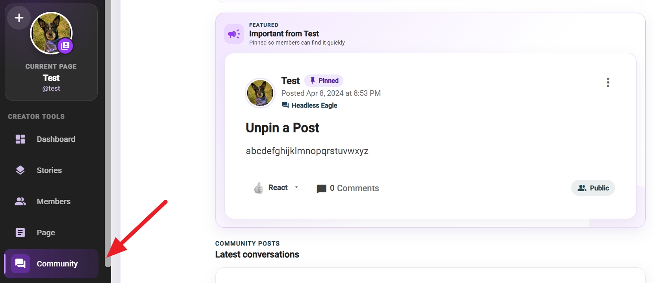Open the comments bubble icon
The image size is (654, 283).
click(321, 189)
